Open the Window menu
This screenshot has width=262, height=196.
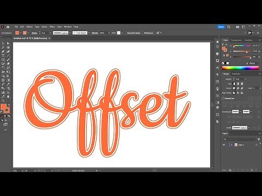point(68,27)
